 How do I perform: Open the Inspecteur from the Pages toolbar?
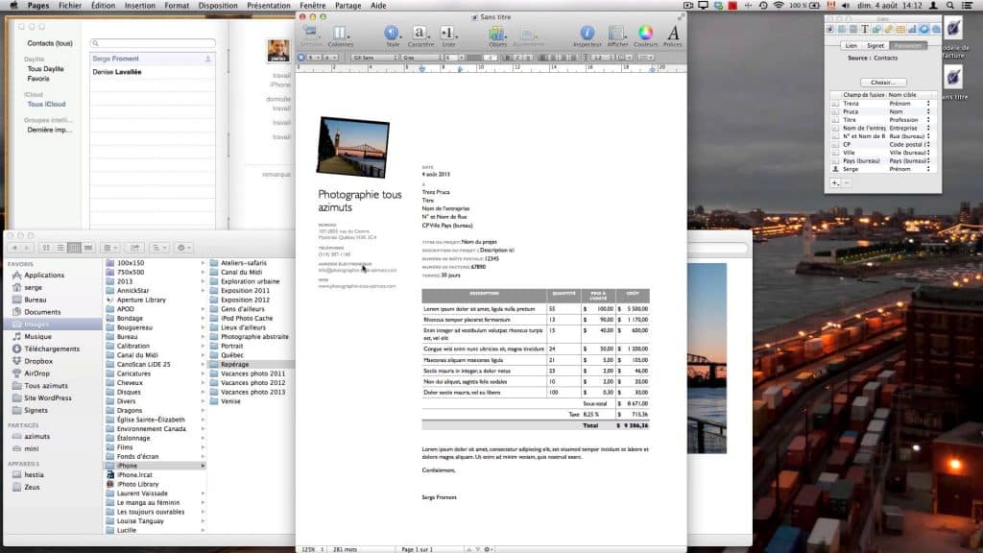[x=587, y=34]
